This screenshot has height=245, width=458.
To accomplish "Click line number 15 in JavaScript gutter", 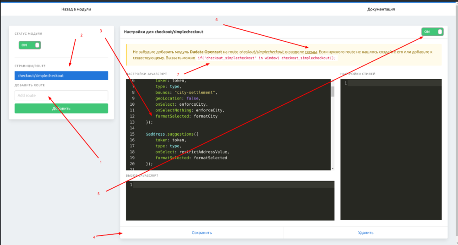I will [132, 134].
